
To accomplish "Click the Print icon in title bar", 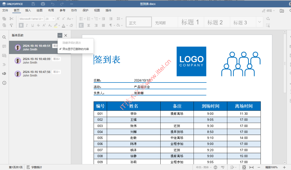I will 43,4.
